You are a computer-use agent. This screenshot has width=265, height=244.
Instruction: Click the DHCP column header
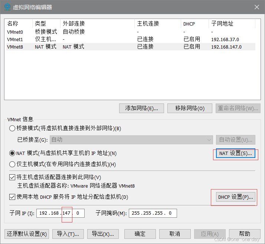tap(195, 23)
